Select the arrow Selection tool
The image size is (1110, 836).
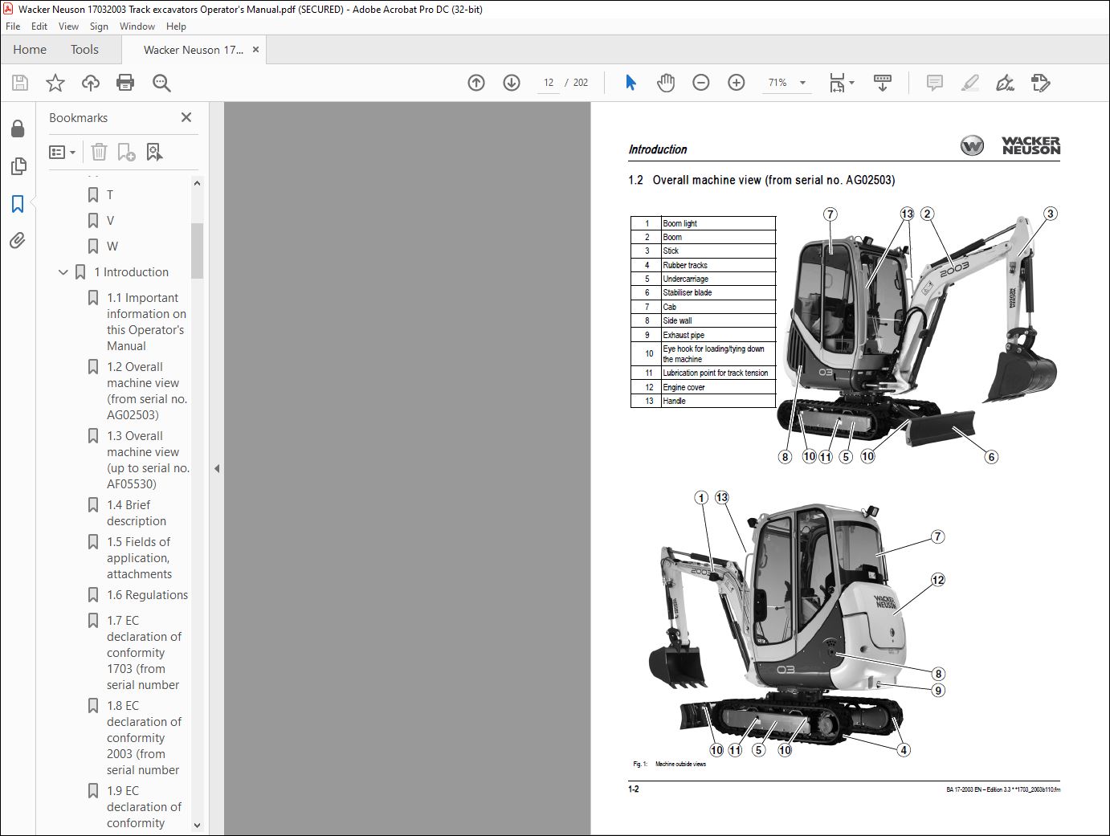[x=630, y=83]
